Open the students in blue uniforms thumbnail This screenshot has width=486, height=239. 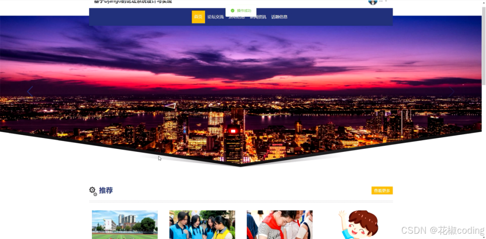pos(202,225)
